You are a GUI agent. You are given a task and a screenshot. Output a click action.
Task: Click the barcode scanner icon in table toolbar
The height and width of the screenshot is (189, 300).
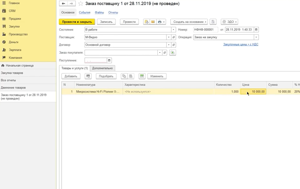pos(88,76)
